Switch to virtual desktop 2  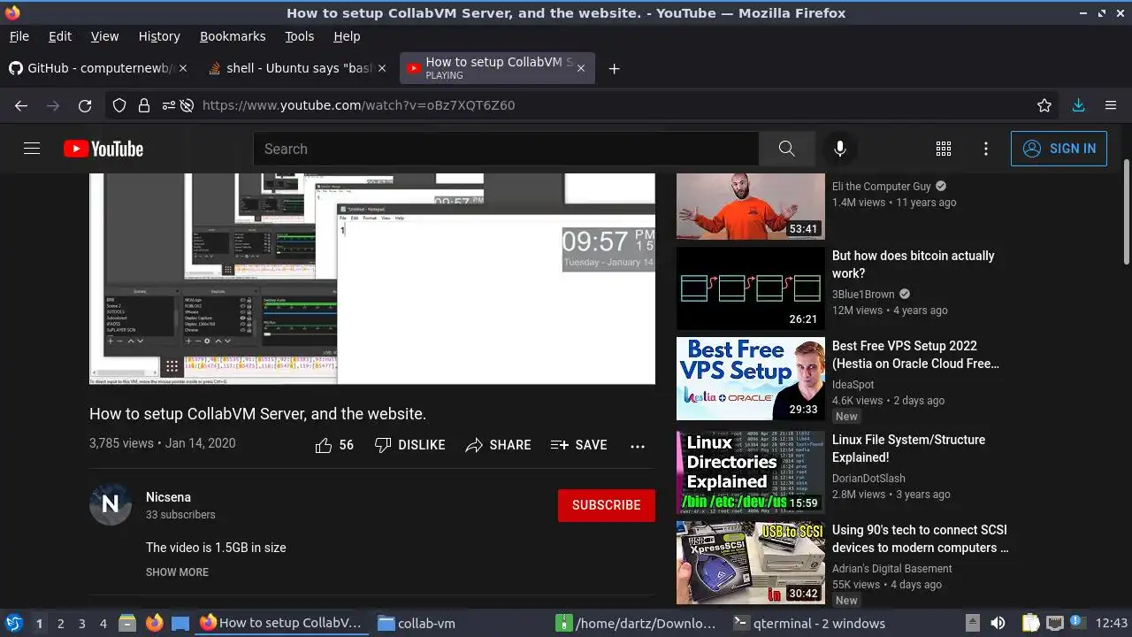tap(61, 623)
